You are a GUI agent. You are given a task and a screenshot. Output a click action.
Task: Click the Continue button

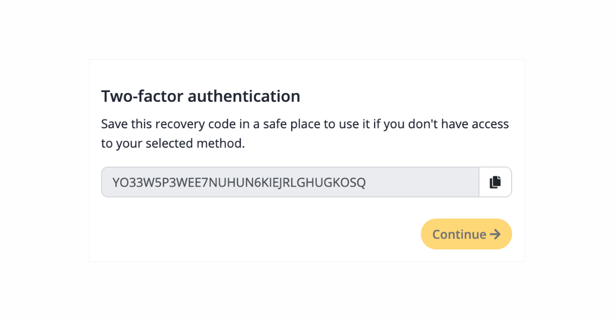click(x=466, y=234)
